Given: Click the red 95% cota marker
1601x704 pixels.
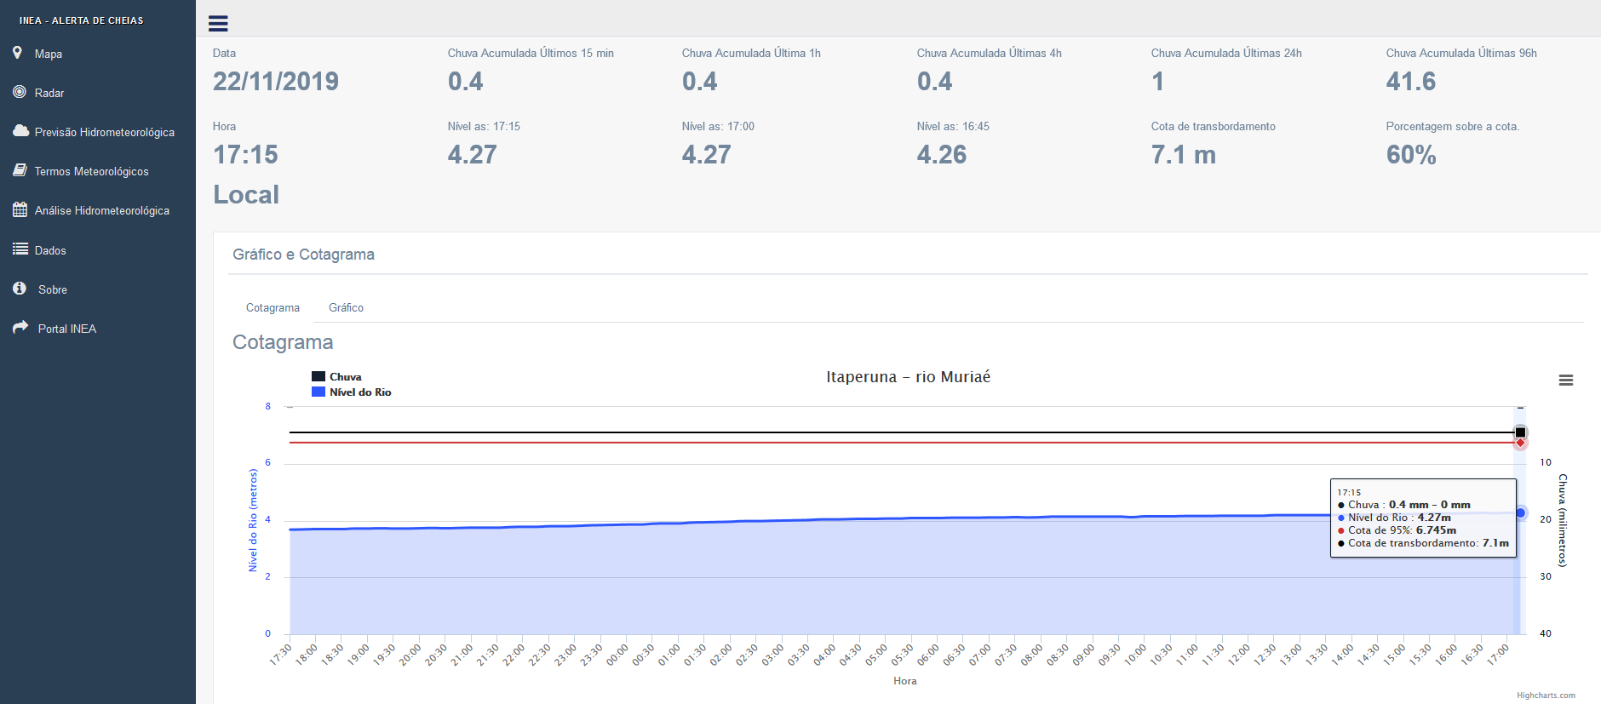Looking at the screenshot, I should [x=1520, y=443].
